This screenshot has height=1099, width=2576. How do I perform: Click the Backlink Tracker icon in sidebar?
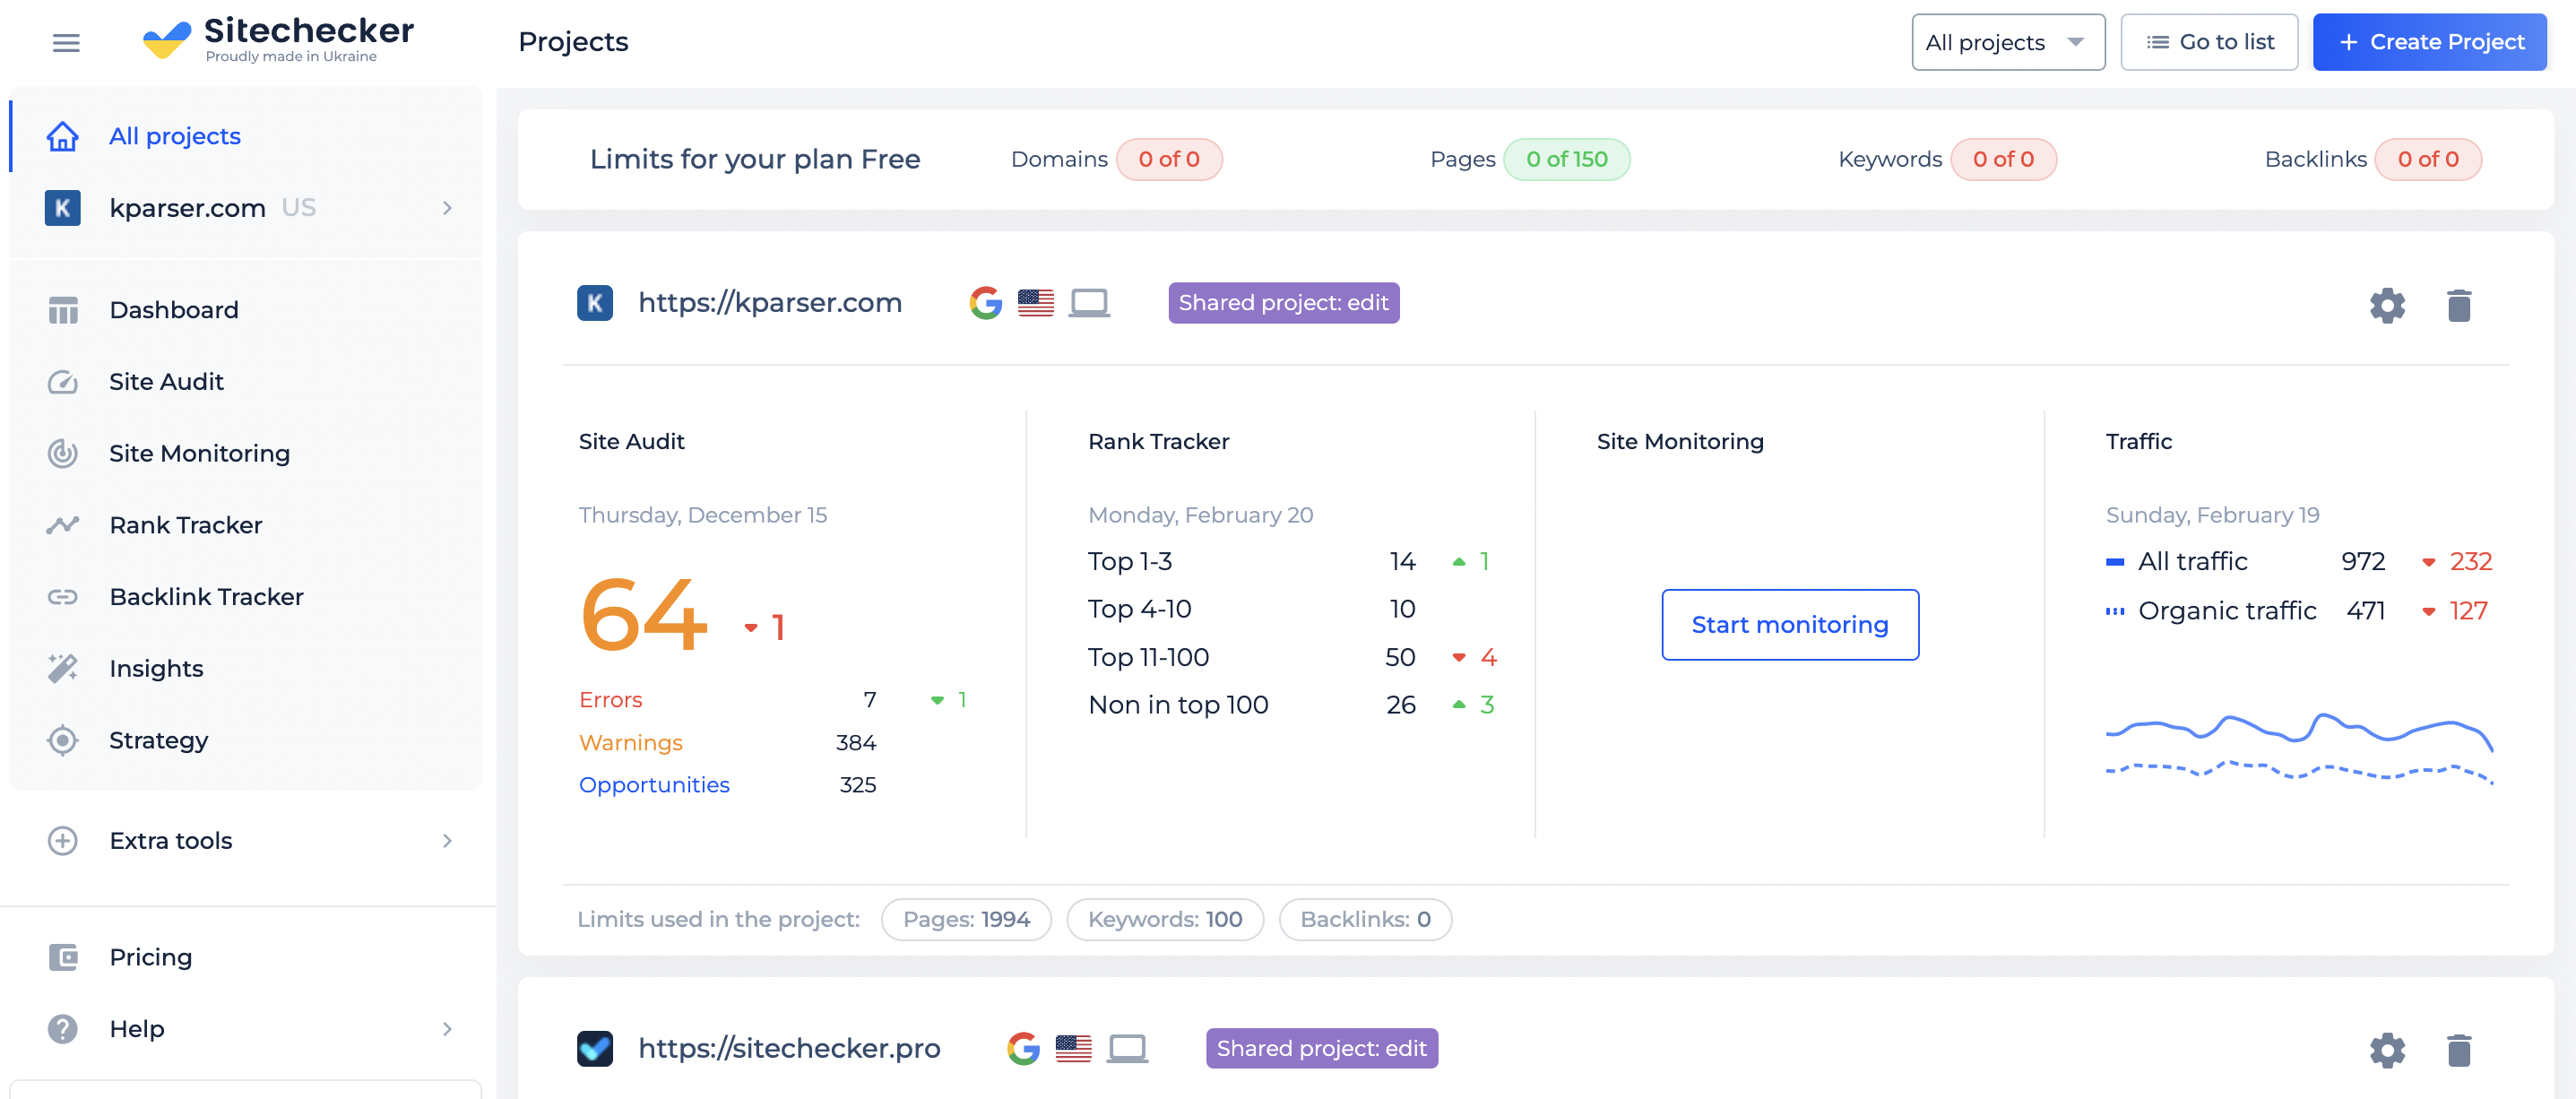tap(59, 596)
